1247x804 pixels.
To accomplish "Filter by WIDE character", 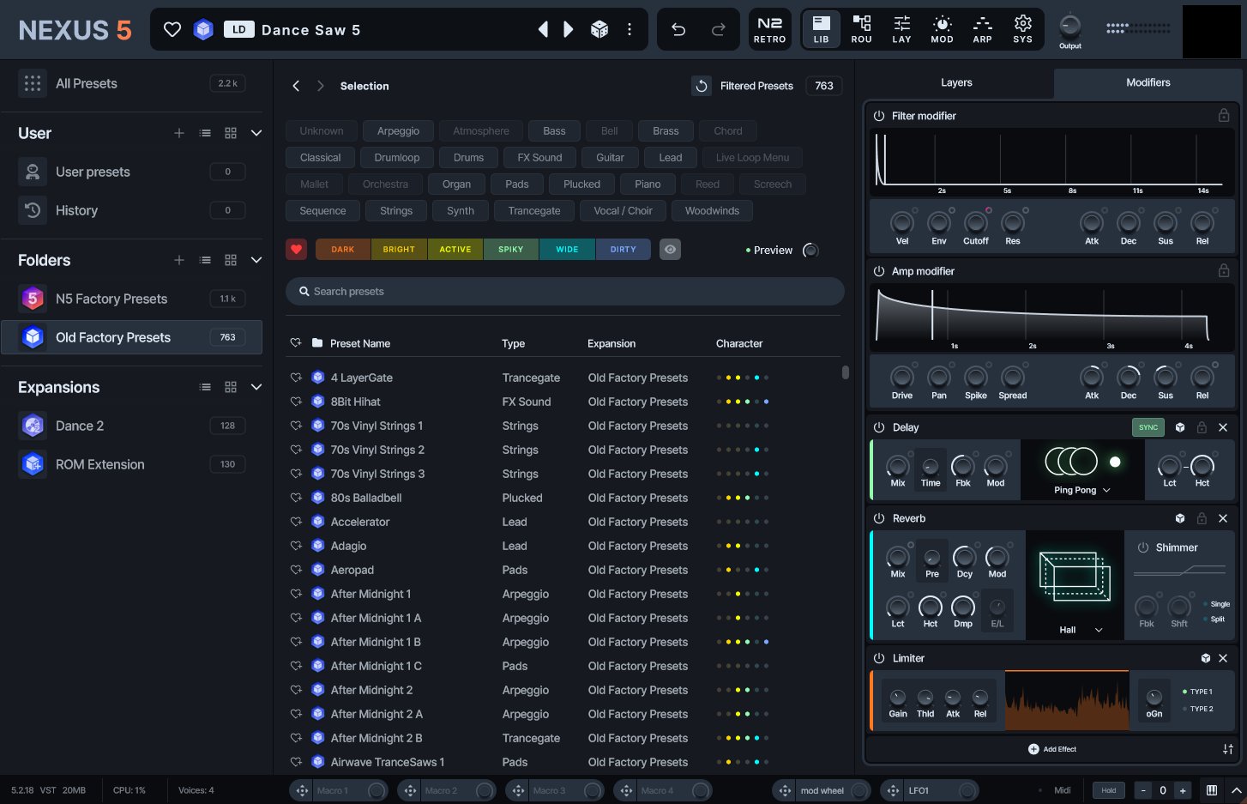I will point(567,250).
